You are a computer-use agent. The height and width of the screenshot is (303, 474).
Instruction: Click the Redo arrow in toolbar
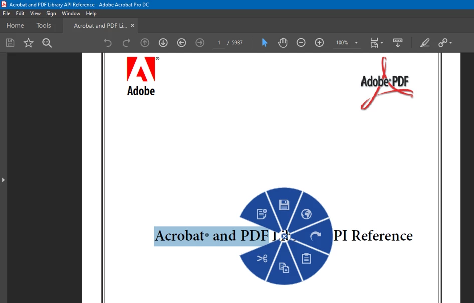[126, 43]
